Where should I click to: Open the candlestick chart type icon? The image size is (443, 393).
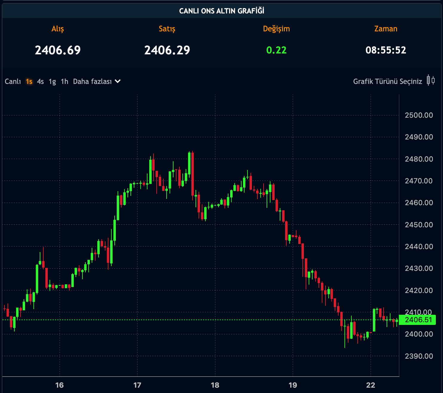coord(431,80)
